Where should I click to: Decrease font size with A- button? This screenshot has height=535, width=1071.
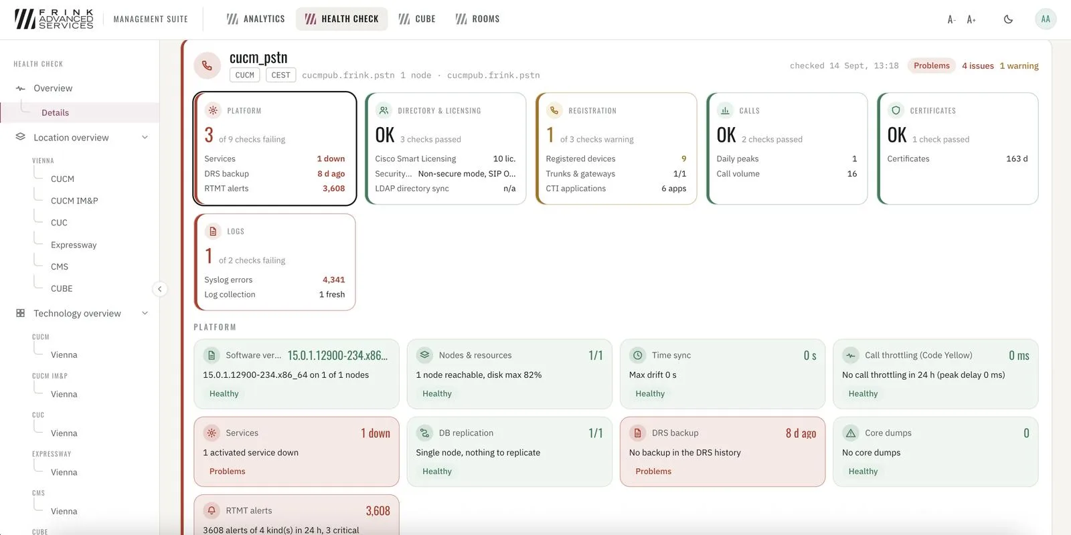coord(951,19)
